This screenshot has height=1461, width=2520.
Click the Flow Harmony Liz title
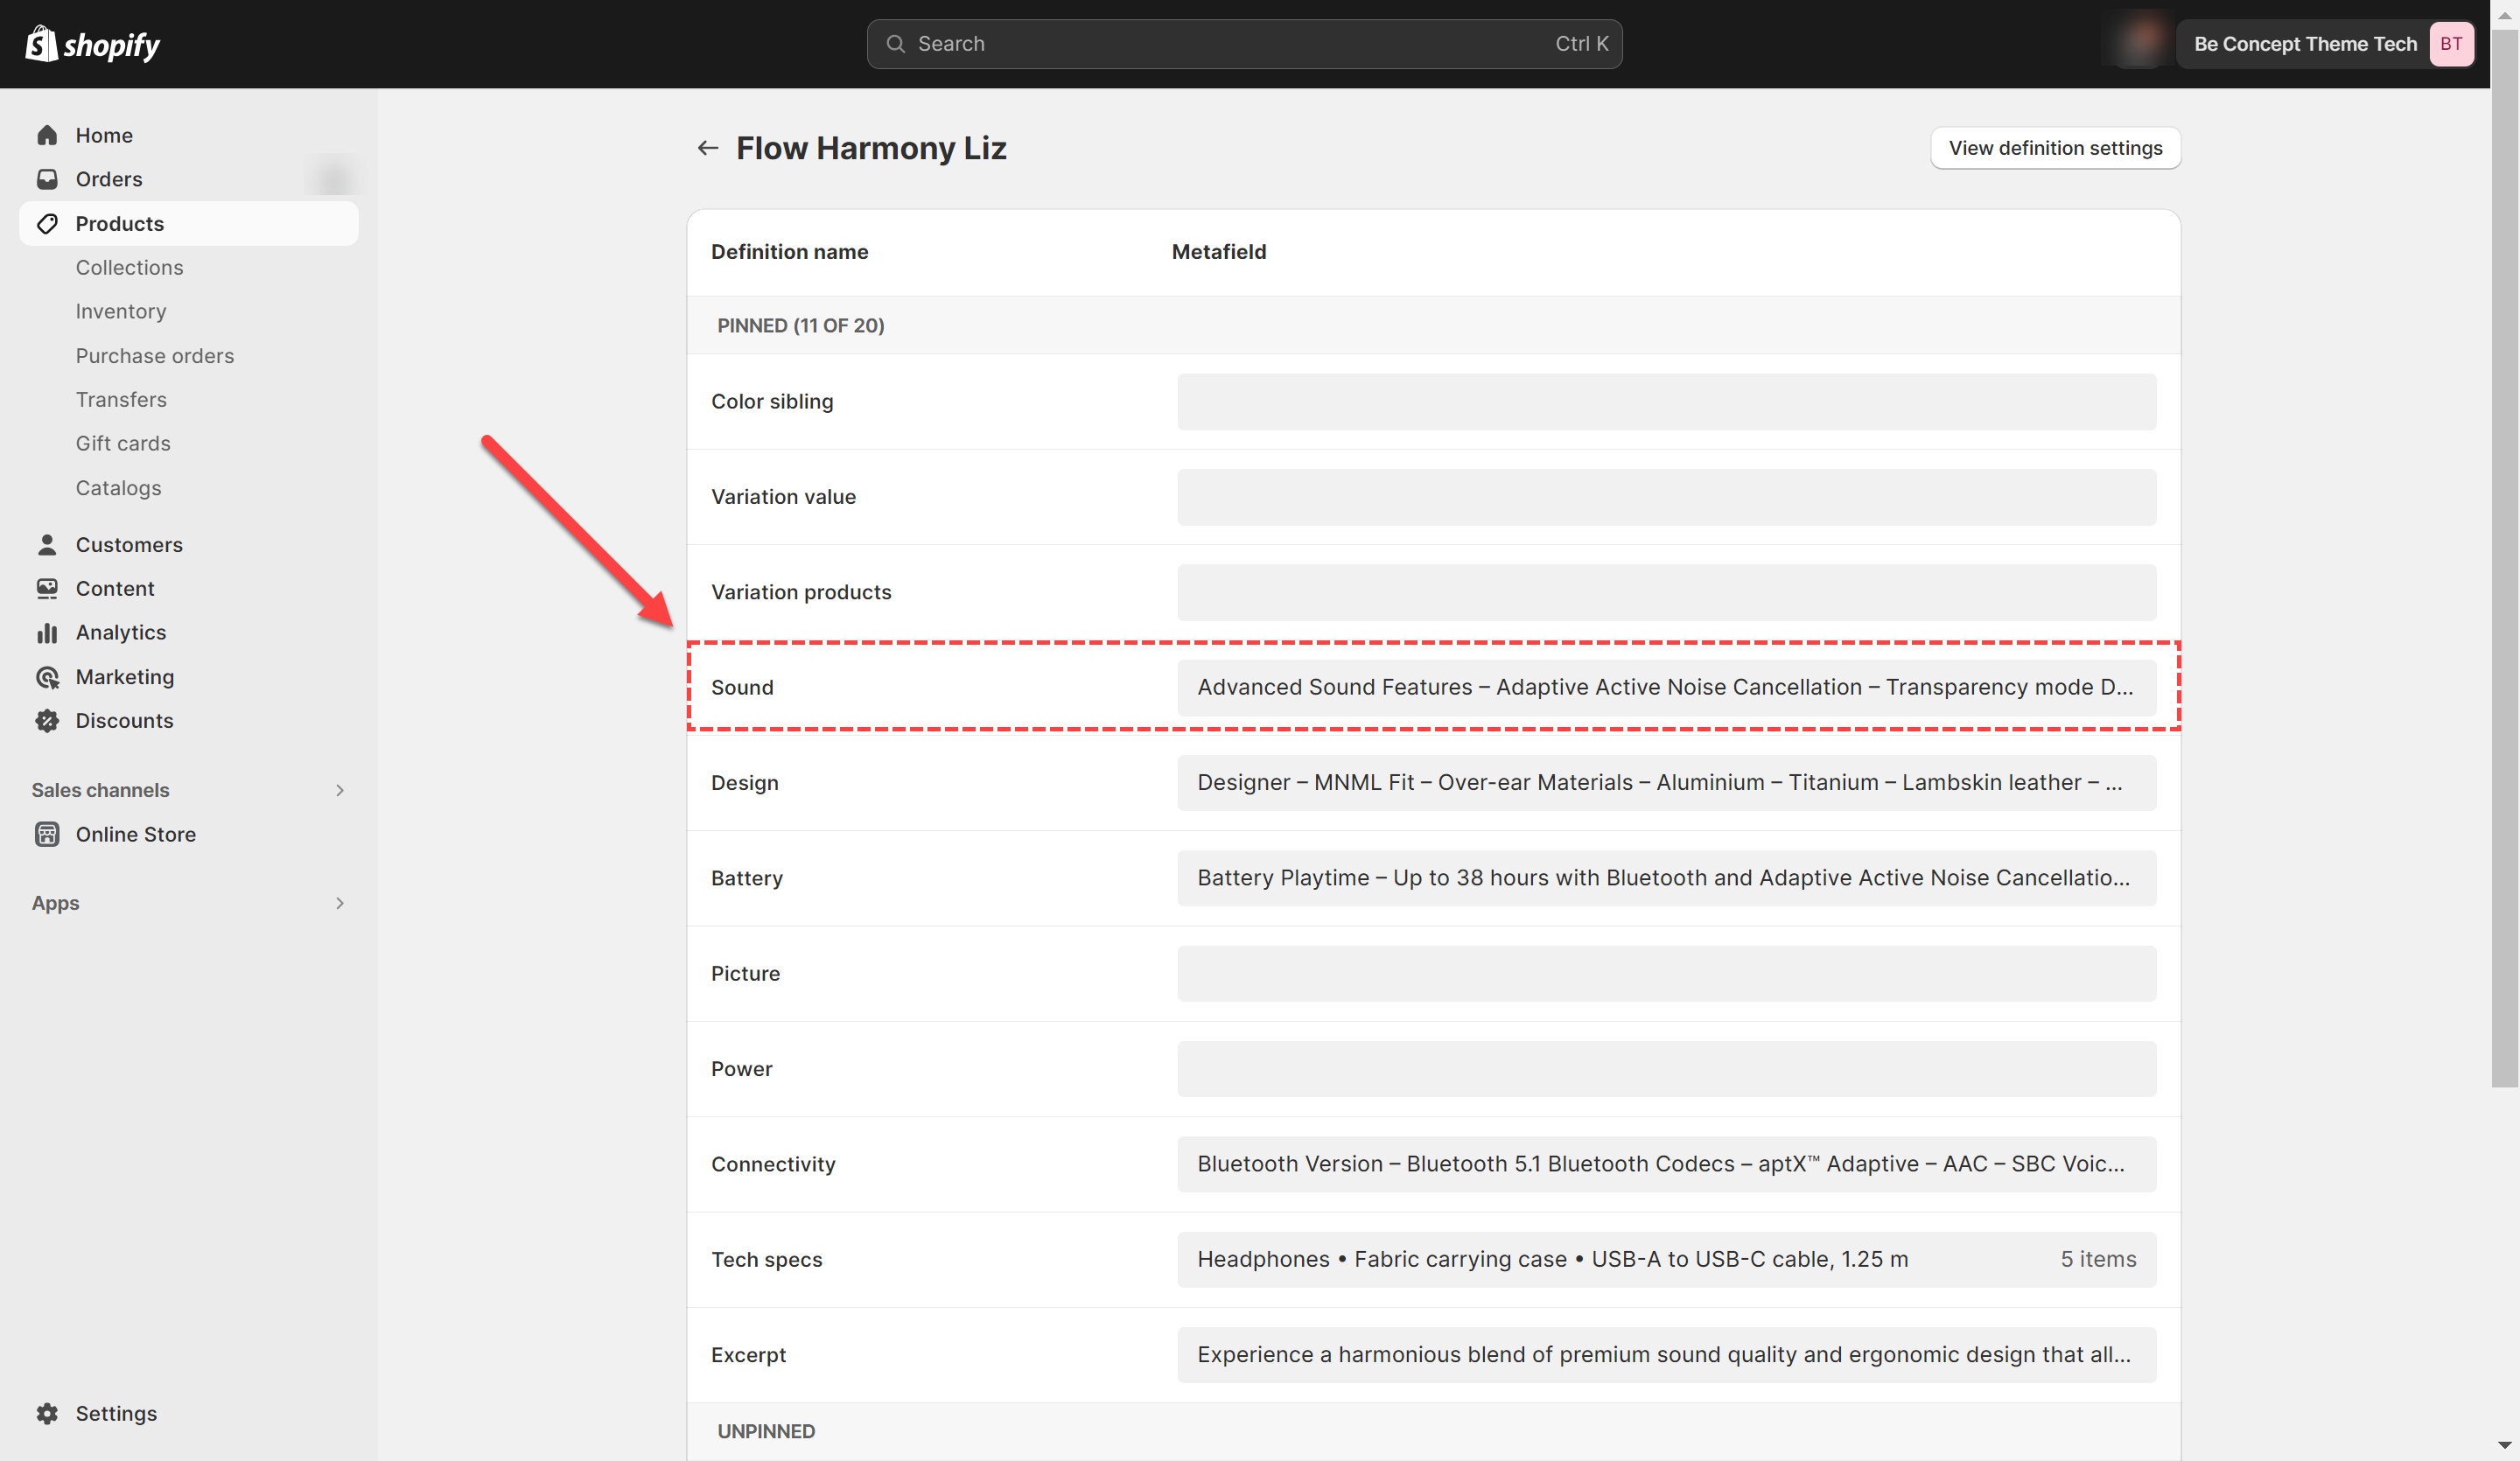pyautogui.click(x=871, y=148)
